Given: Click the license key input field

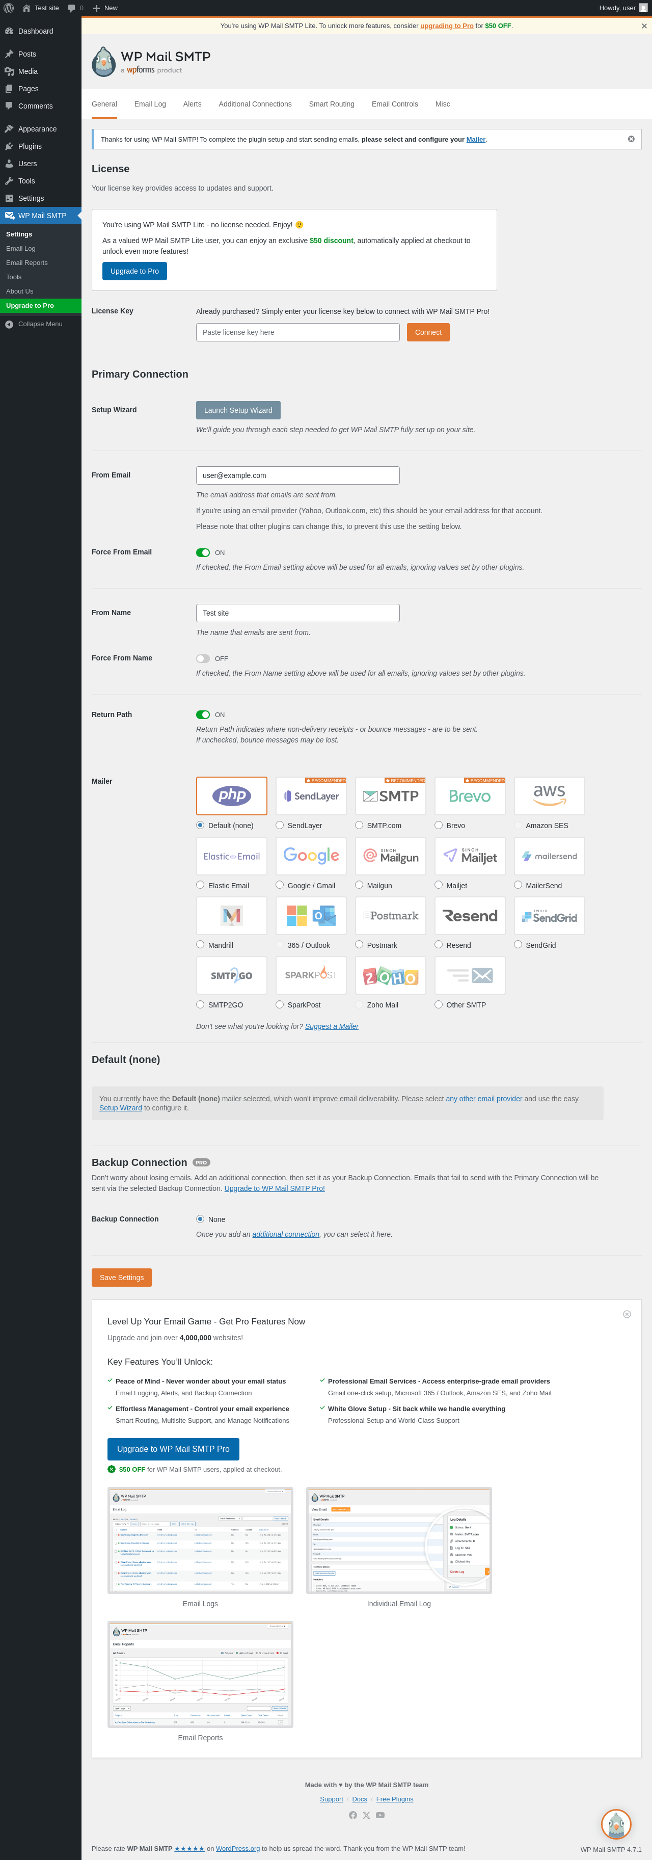Looking at the screenshot, I should point(297,332).
